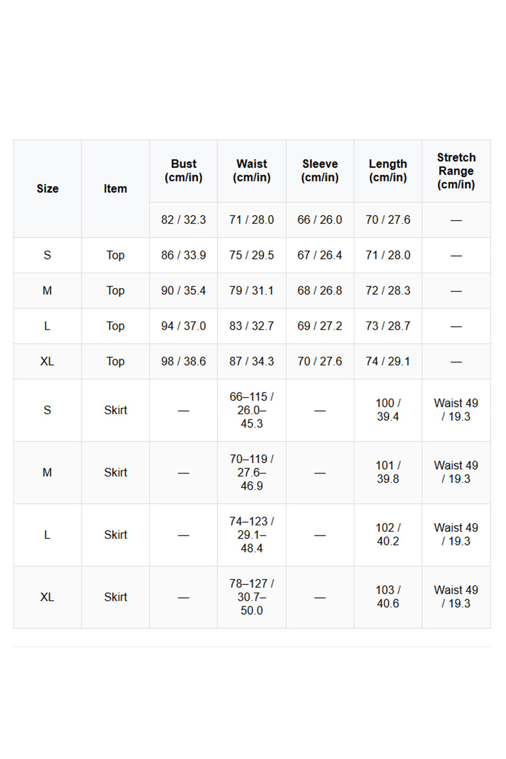Click the 68 / 26.8 sleeve measurement
Image resolution: width=506 pixels, height=759 pixels.
[320, 291]
